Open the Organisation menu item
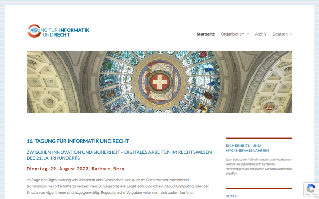The width and height of the screenshot is (319, 199). click(232, 34)
